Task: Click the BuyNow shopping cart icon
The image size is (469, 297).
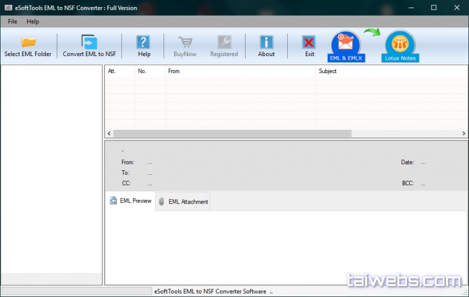Action: [186, 42]
